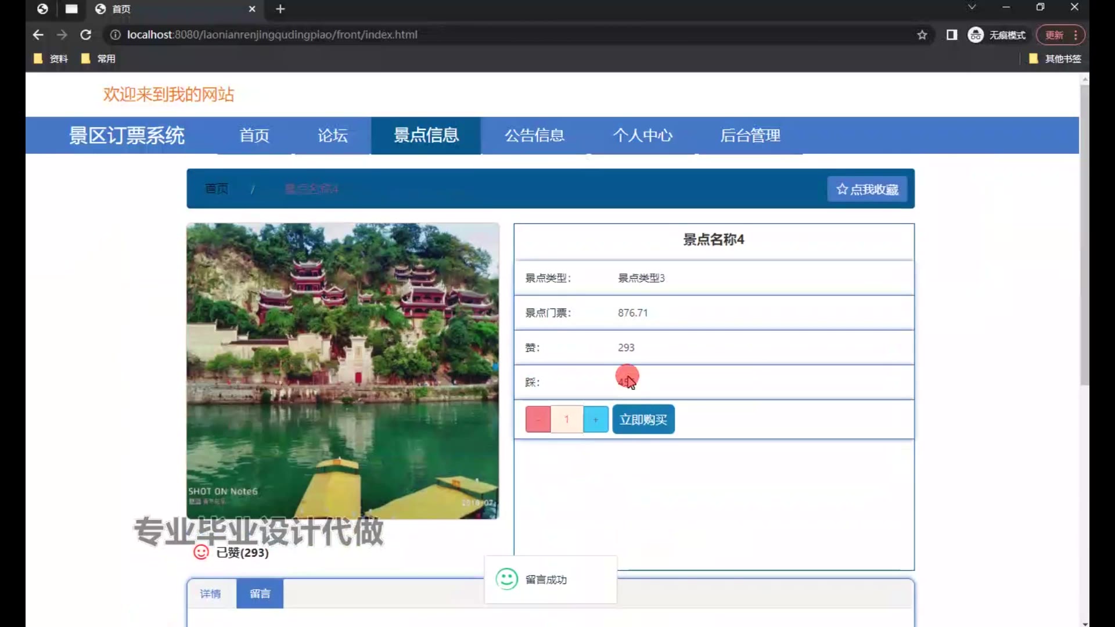
Task: Open the 个人中心 navigation menu item
Action: coord(643,135)
